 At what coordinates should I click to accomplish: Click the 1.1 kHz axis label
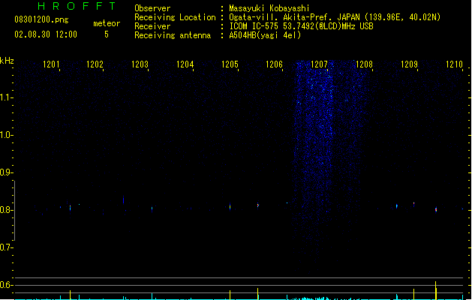point(6,97)
